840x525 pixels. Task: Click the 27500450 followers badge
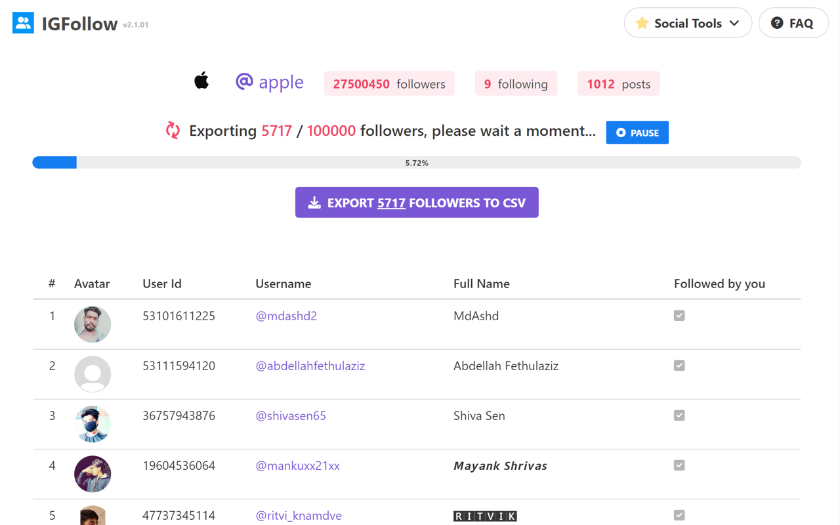point(389,83)
